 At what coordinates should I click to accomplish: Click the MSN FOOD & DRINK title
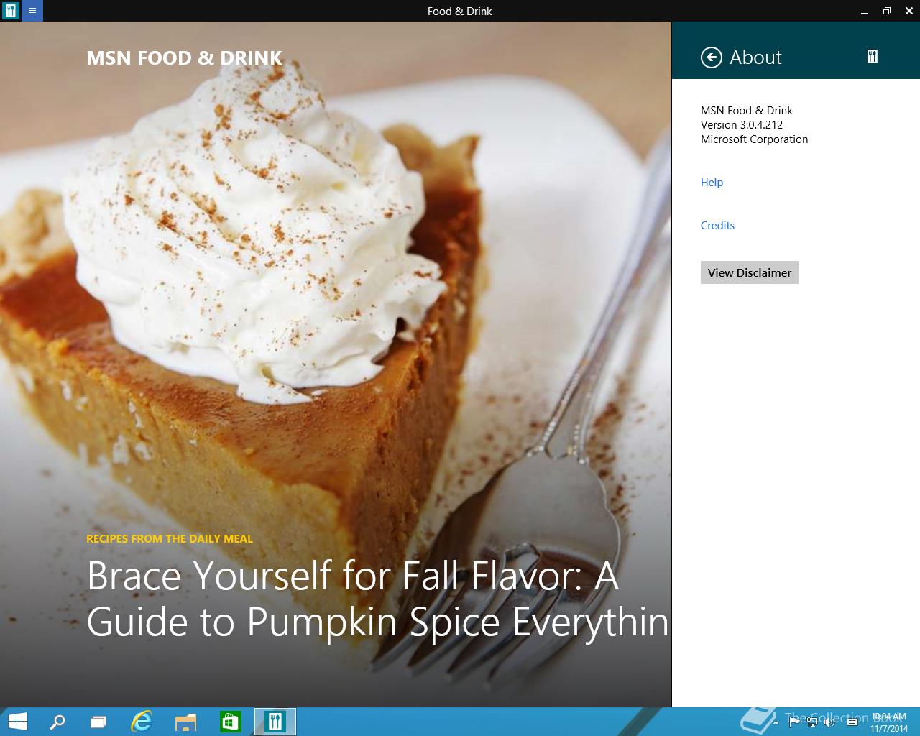[x=184, y=58]
